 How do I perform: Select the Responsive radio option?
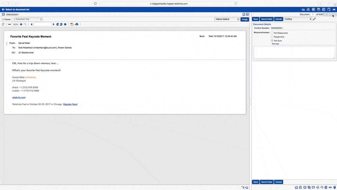point(272,37)
